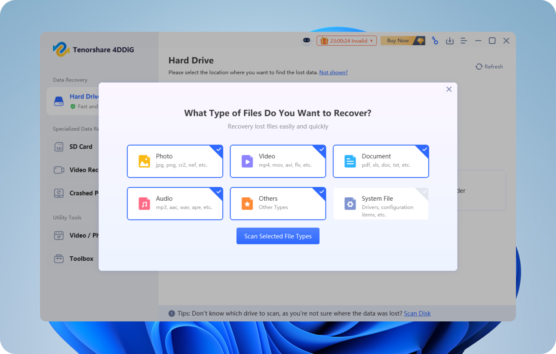Screen dimensions: 556x354
Task: Uncheck the Photo file type
Action: tap(175, 161)
